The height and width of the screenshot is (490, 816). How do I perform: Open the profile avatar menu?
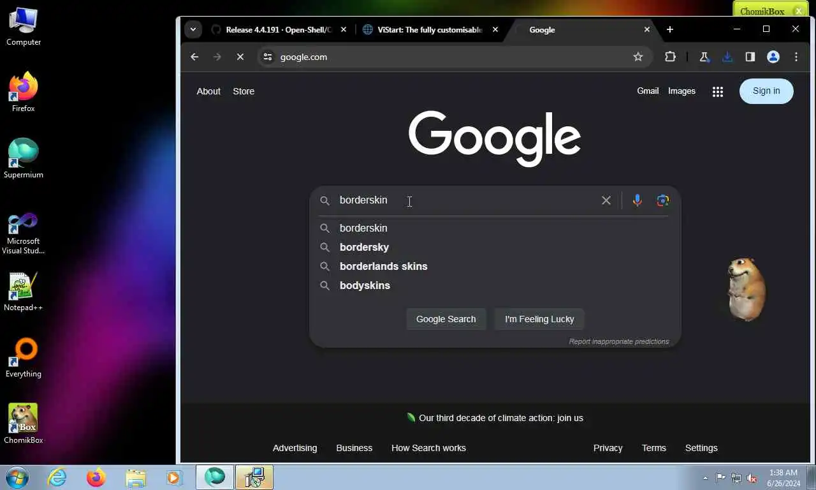click(773, 57)
